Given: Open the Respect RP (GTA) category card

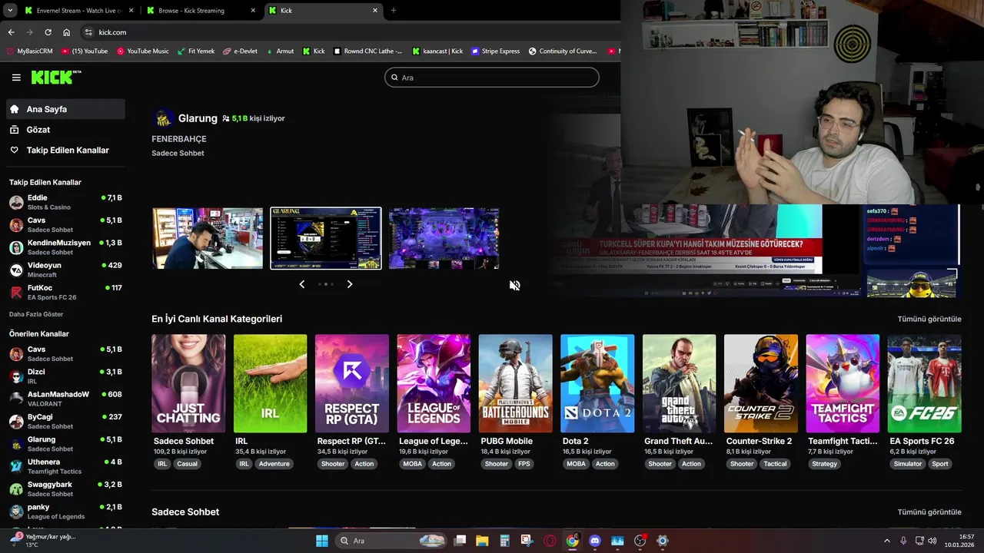Looking at the screenshot, I should [352, 383].
